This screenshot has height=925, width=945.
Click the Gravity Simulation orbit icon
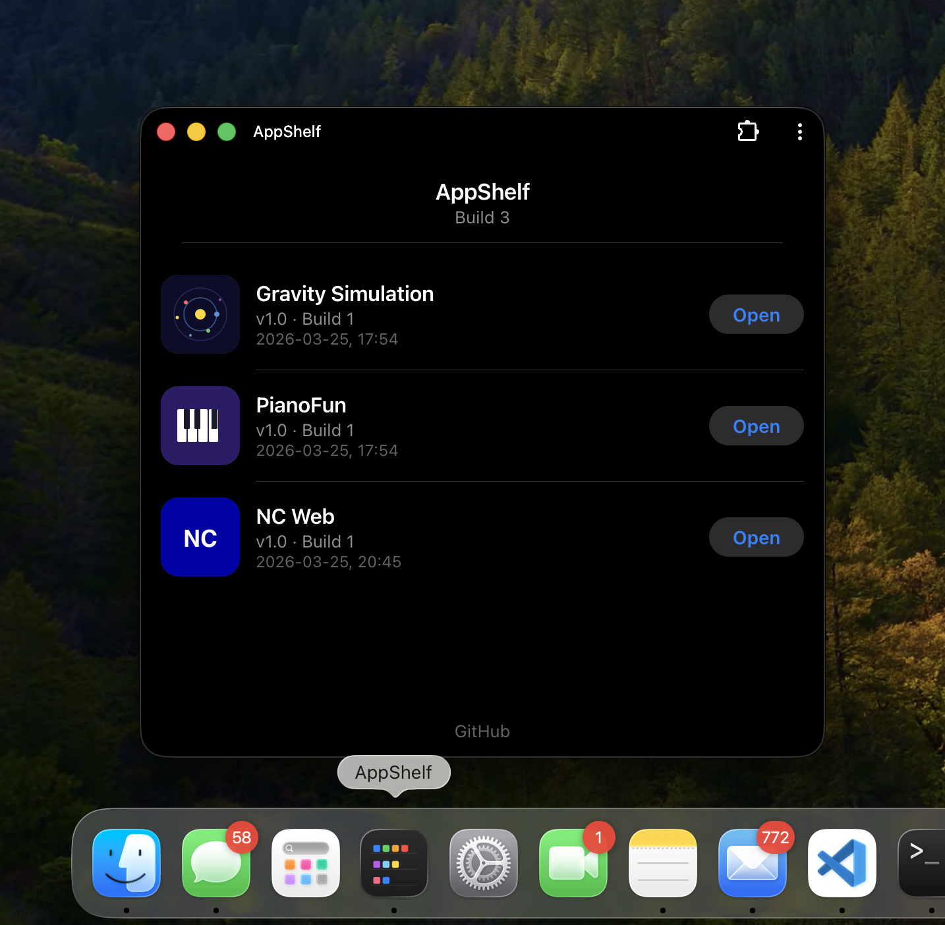[x=200, y=314]
